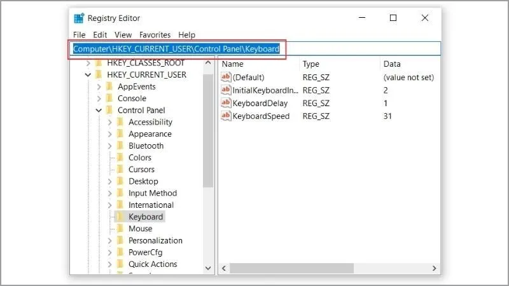Click the tree pane vertical scrollbar thumb
The width and height of the screenshot is (509, 286).
(x=208, y=131)
